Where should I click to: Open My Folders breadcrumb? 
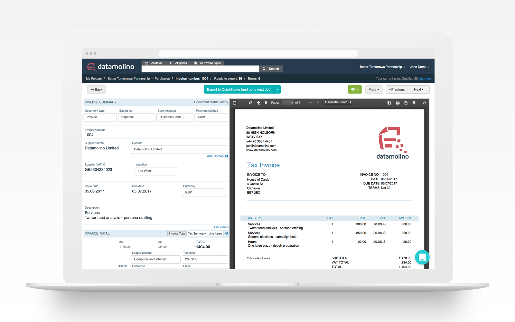(94, 79)
